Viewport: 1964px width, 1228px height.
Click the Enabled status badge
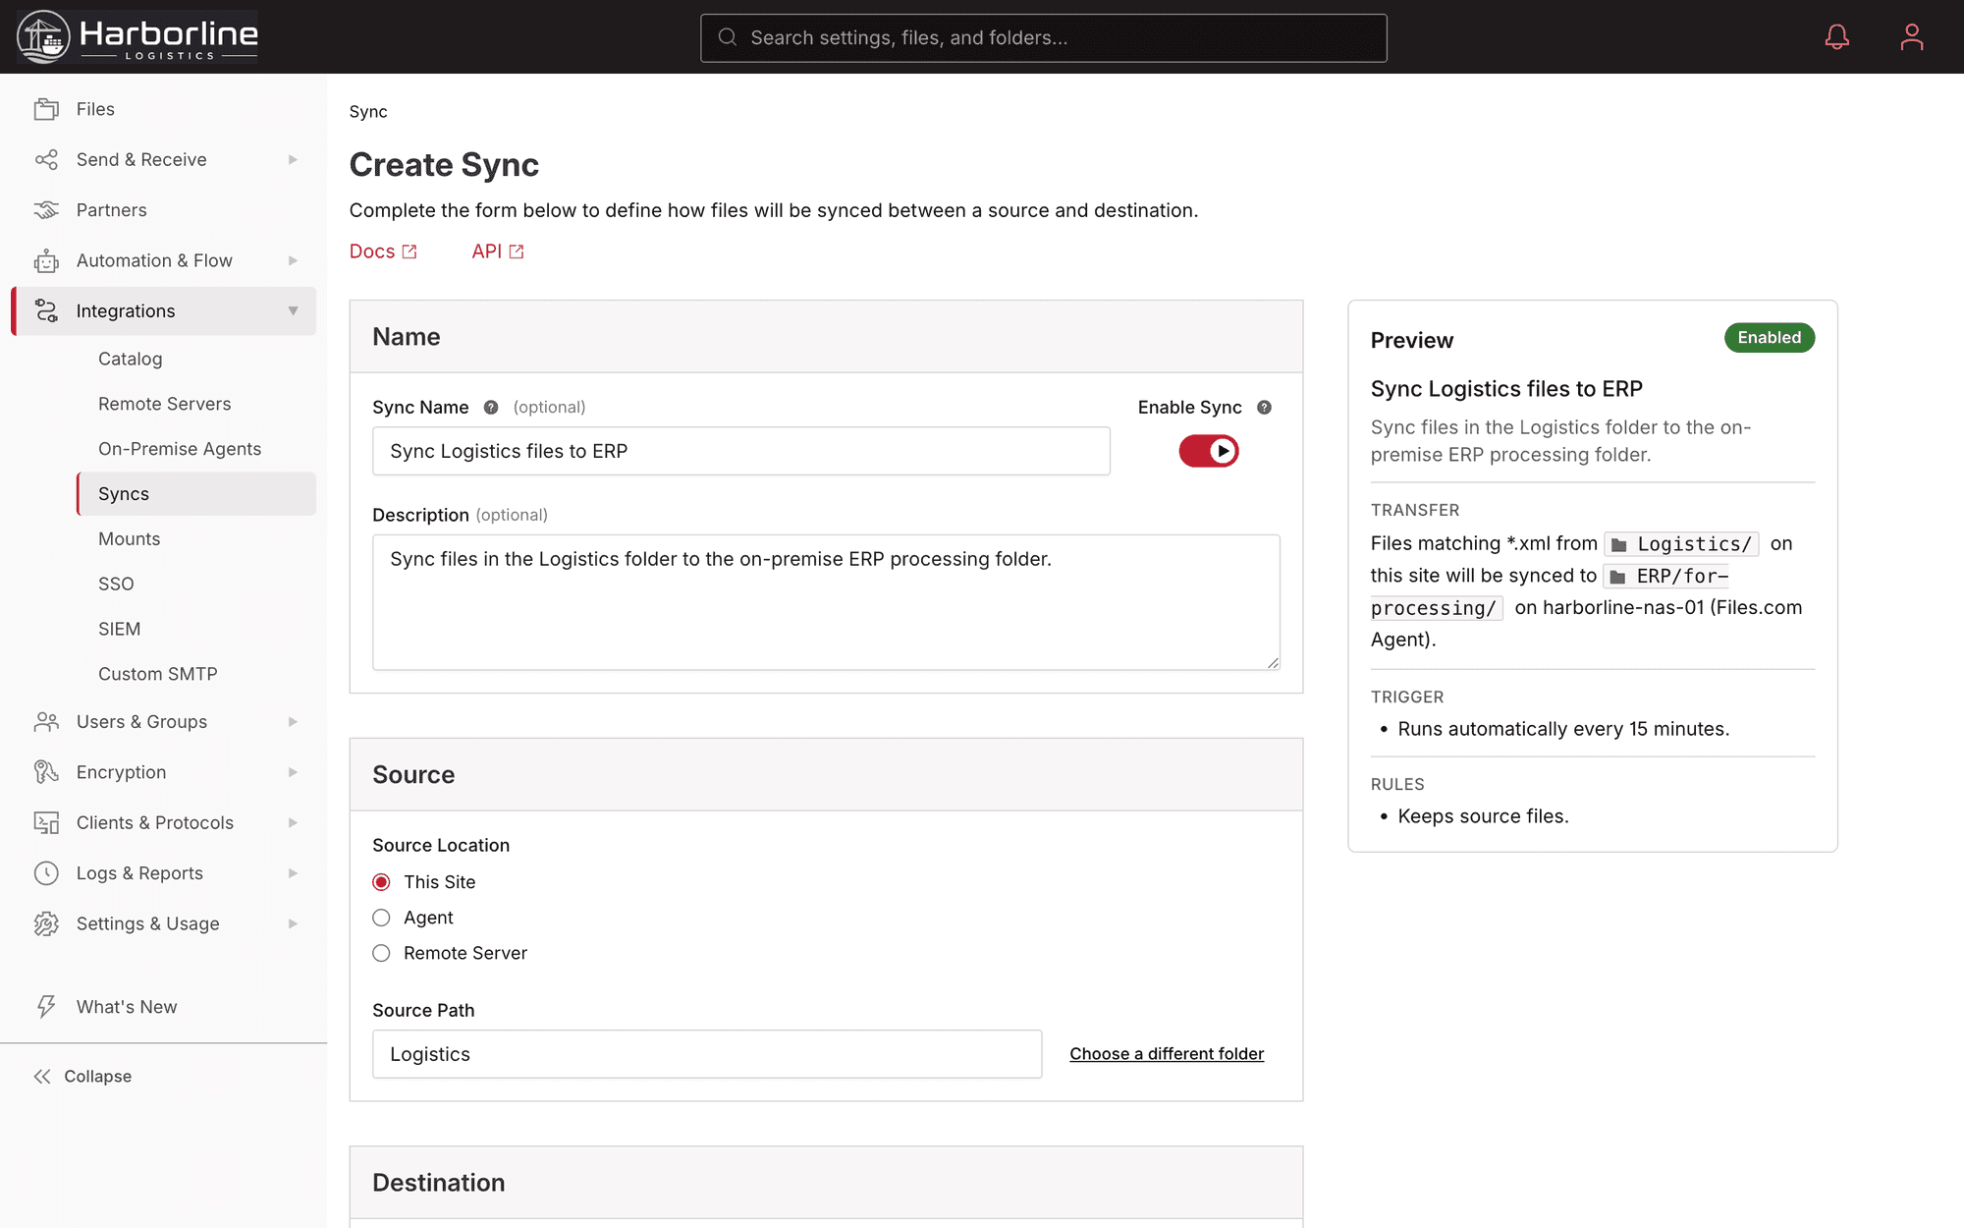pos(1770,338)
